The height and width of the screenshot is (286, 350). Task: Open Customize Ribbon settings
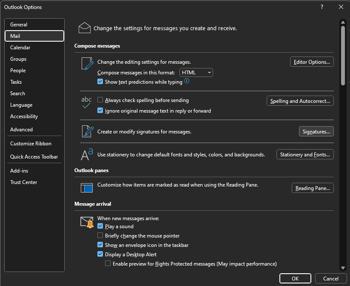(x=34, y=144)
